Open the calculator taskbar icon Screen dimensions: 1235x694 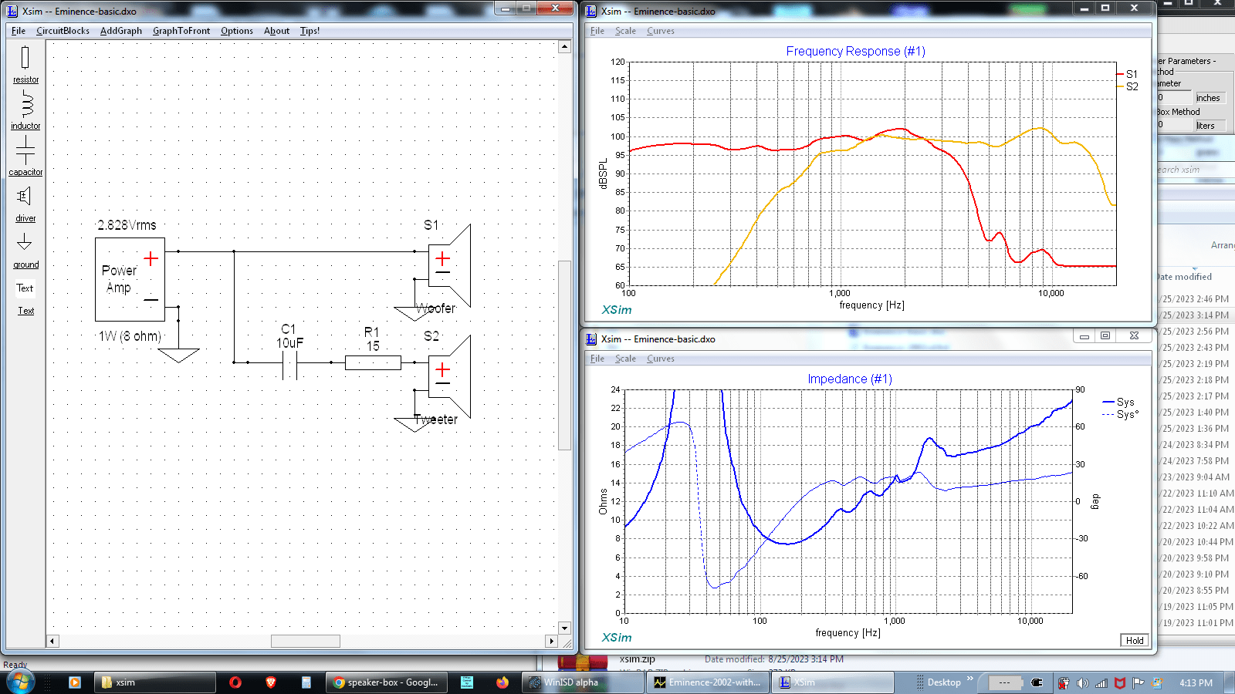(306, 682)
